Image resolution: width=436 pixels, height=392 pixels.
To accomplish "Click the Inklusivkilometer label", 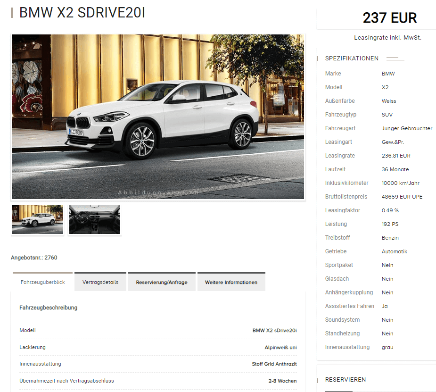I will coord(346,183).
